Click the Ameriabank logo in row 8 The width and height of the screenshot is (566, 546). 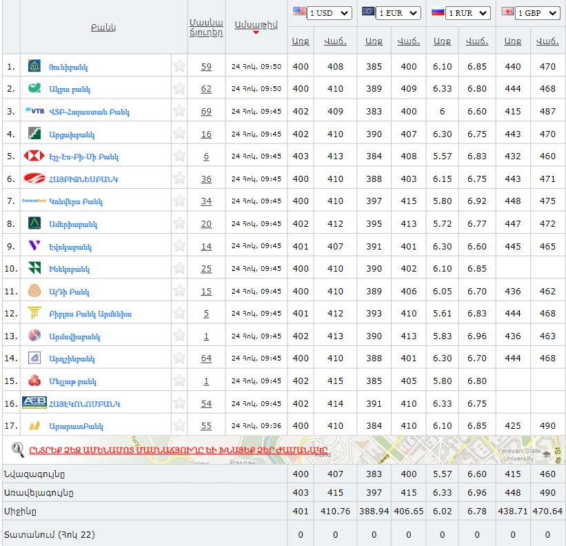tap(34, 223)
